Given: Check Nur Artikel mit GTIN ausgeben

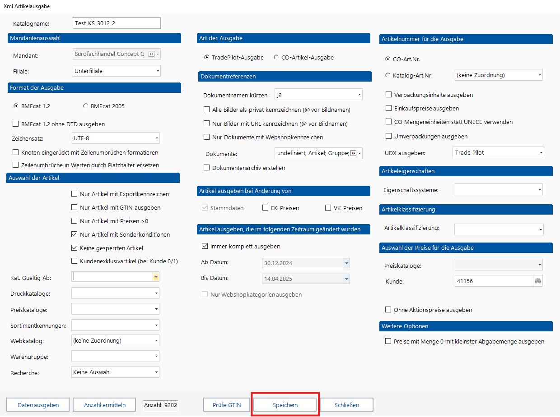Looking at the screenshot, I should coord(75,207).
